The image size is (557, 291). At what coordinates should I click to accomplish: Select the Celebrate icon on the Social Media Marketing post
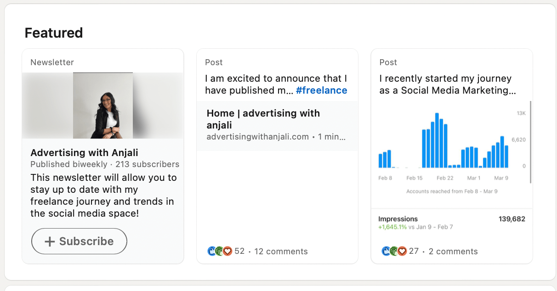click(x=393, y=251)
